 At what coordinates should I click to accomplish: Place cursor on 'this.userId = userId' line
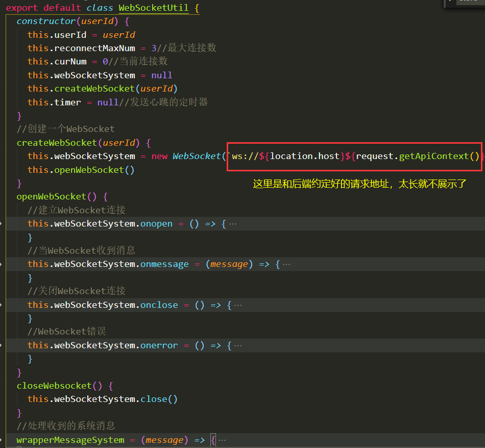(81, 35)
